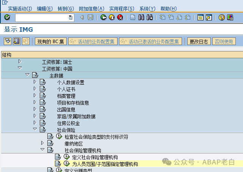Click the second icon button left of 现有的 BC 集

click(17, 41)
